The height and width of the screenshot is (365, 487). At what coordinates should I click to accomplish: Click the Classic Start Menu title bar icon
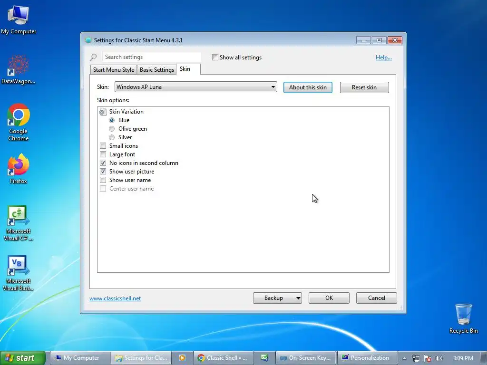(x=88, y=40)
